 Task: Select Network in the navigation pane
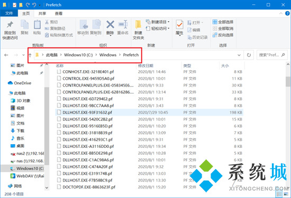(x=15, y=186)
